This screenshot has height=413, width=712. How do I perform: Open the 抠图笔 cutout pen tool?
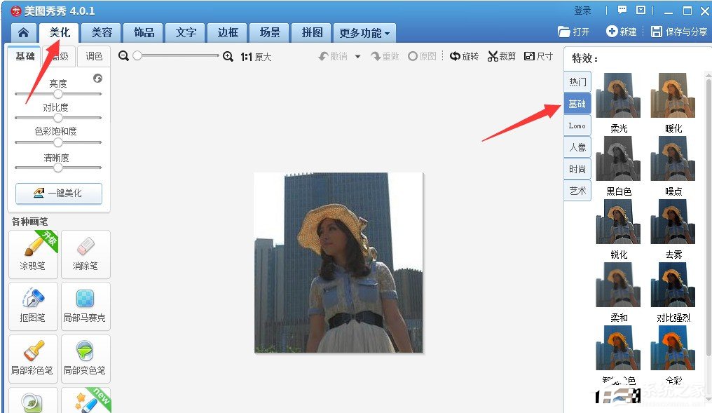[33, 306]
